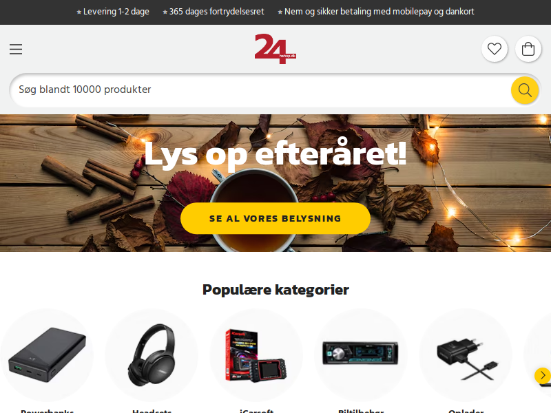551x413 pixels.
Task: Click 'Se al vores belysning' button
Action: [x=275, y=218]
